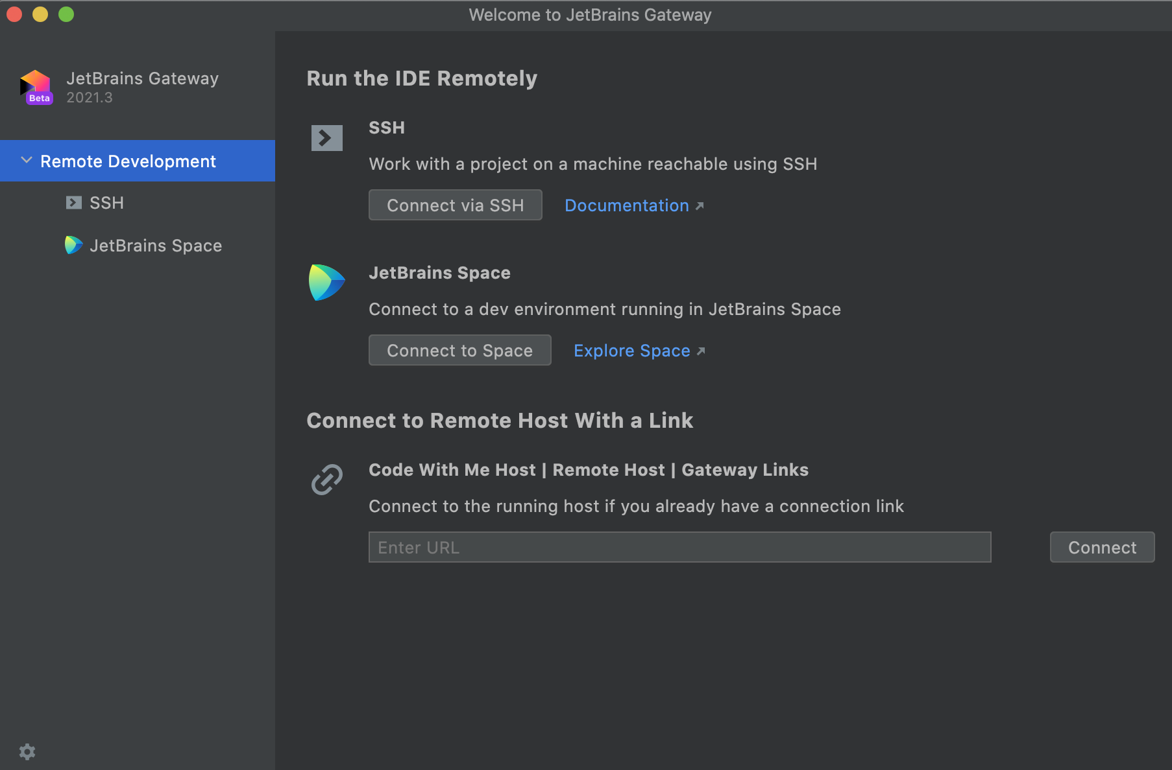
Task: Collapse the Remote Development tree chevron
Action: pyautogui.click(x=27, y=160)
